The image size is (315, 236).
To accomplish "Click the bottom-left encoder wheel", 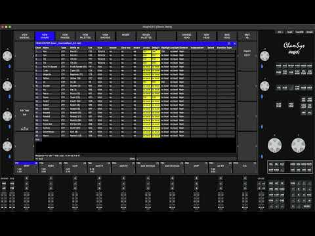I will pyautogui.click(x=7, y=146).
